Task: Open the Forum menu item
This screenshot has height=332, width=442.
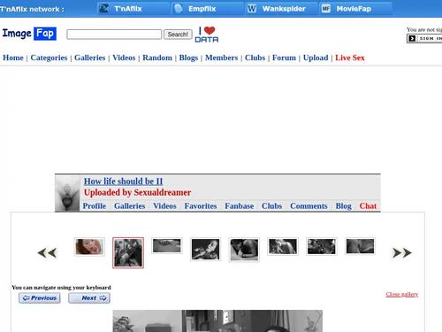Action: click(x=284, y=58)
